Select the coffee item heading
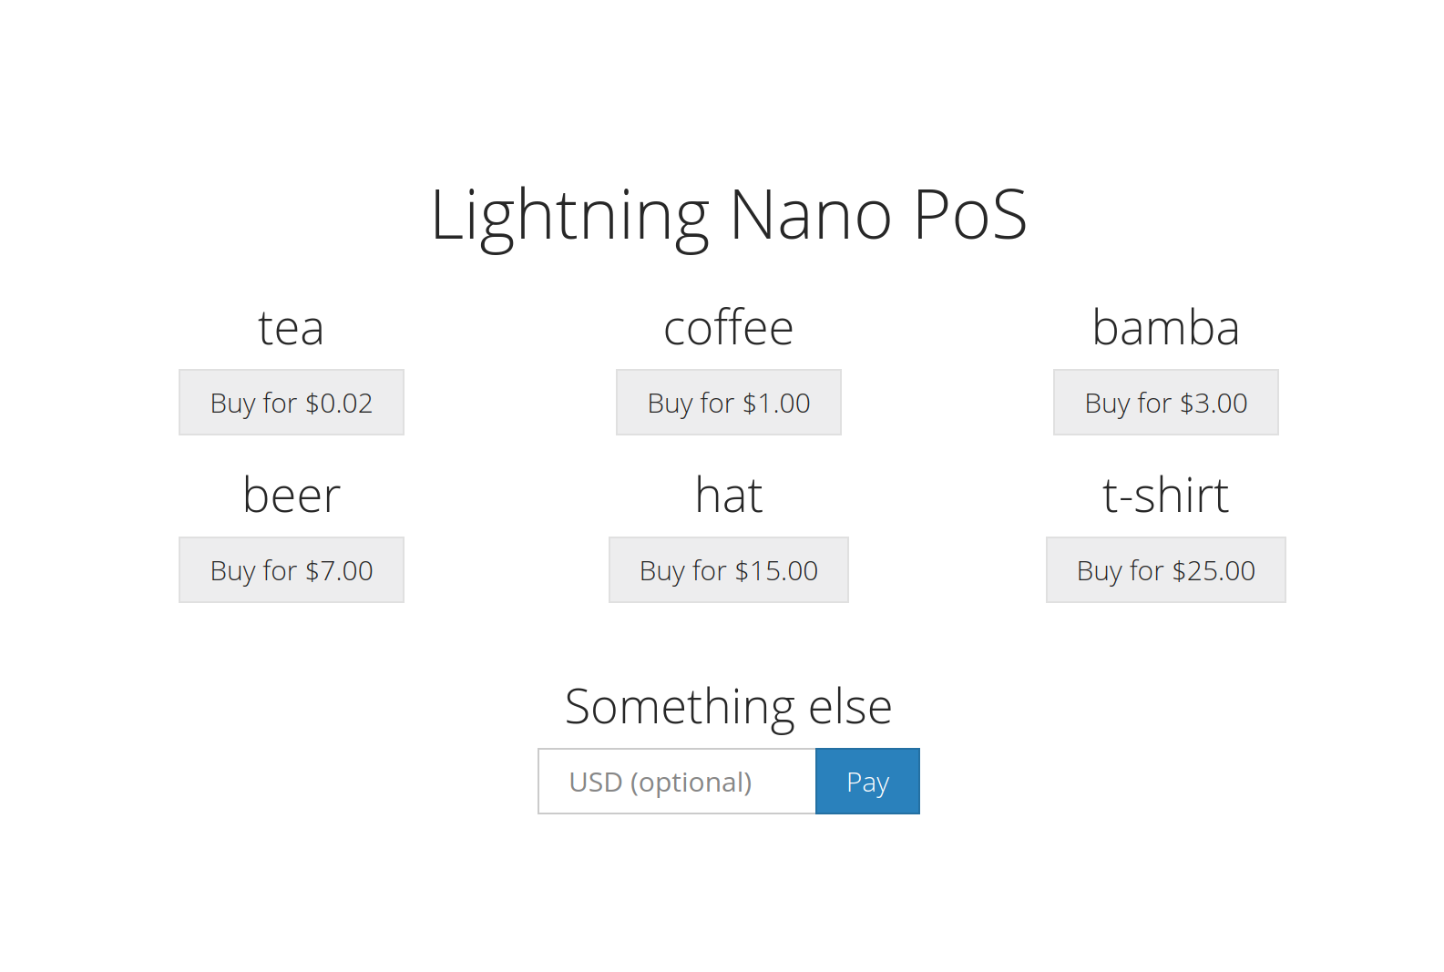This screenshot has width=1444, height=972. pyautogui.click(x=729, y=328)
